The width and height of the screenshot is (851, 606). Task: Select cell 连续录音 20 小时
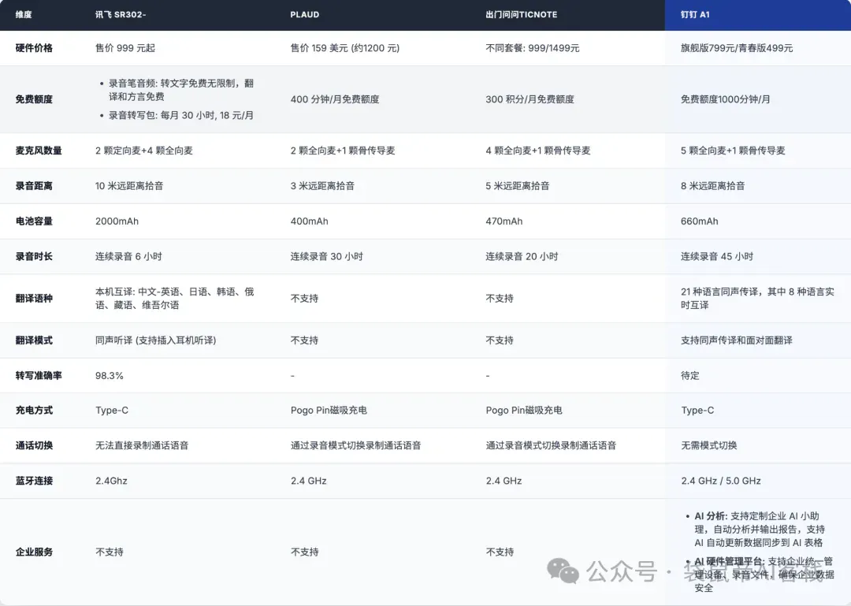[522, 256]
